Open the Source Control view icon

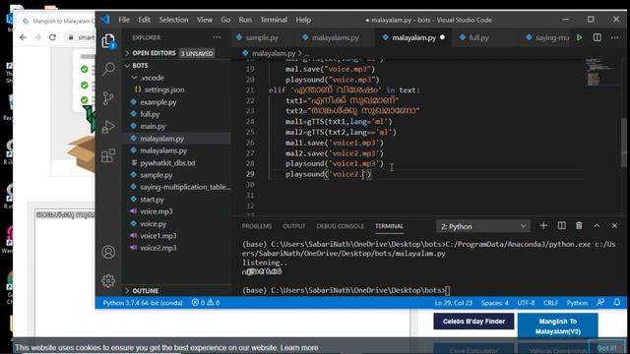(x=108, y=98)
